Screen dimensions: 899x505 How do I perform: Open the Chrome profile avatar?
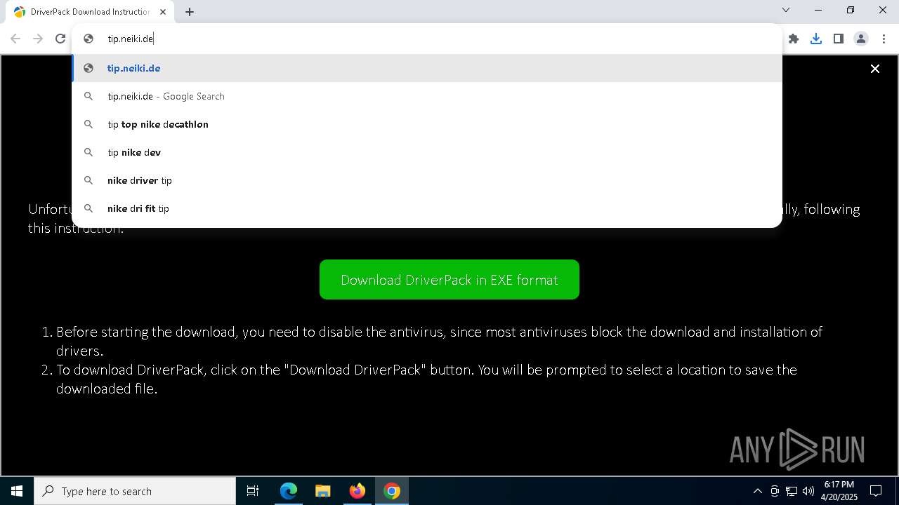tap(861, 39)
